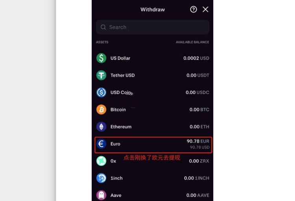
Task: Click the 0x token icon
Action: coord(101,161)
